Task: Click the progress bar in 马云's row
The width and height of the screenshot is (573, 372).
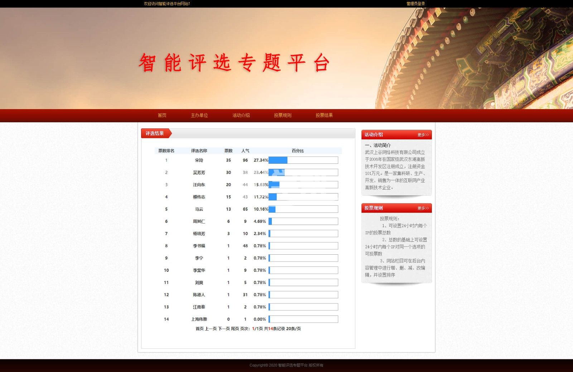Action: [303, 209]
